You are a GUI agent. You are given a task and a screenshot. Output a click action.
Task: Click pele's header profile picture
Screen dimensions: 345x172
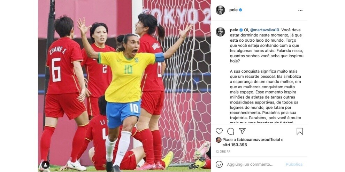coord(220,10)
